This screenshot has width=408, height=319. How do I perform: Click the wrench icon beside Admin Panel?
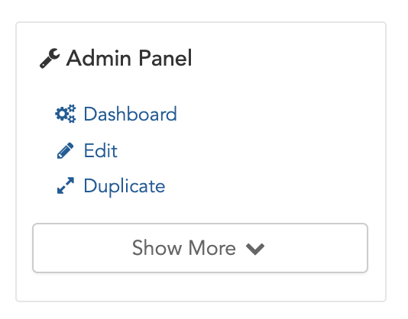(x=50, y=59)
